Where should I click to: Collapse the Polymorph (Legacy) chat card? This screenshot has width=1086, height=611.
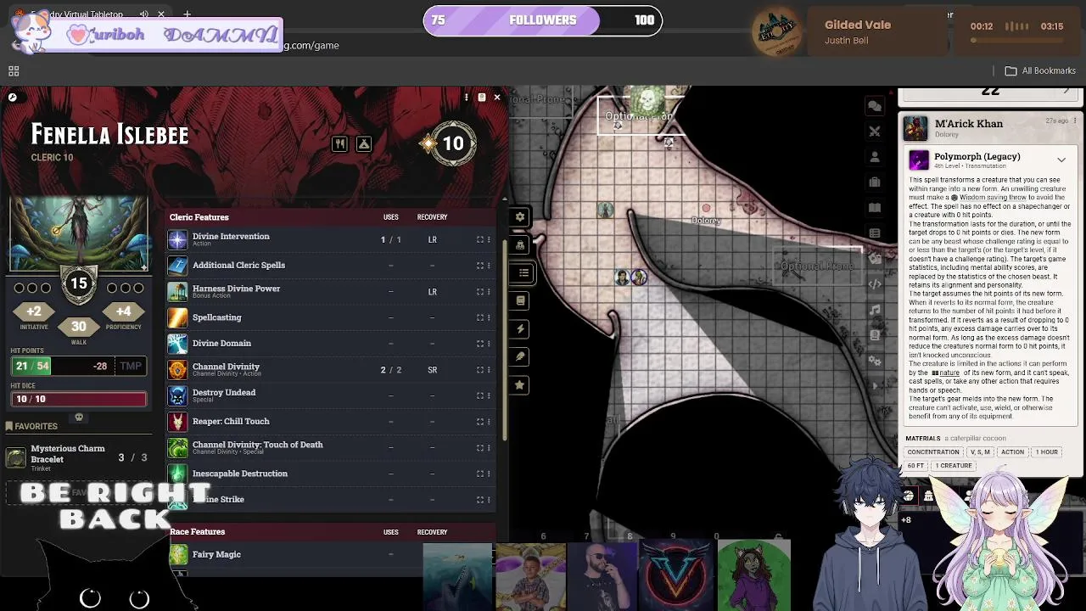(x=1061, y=160)
